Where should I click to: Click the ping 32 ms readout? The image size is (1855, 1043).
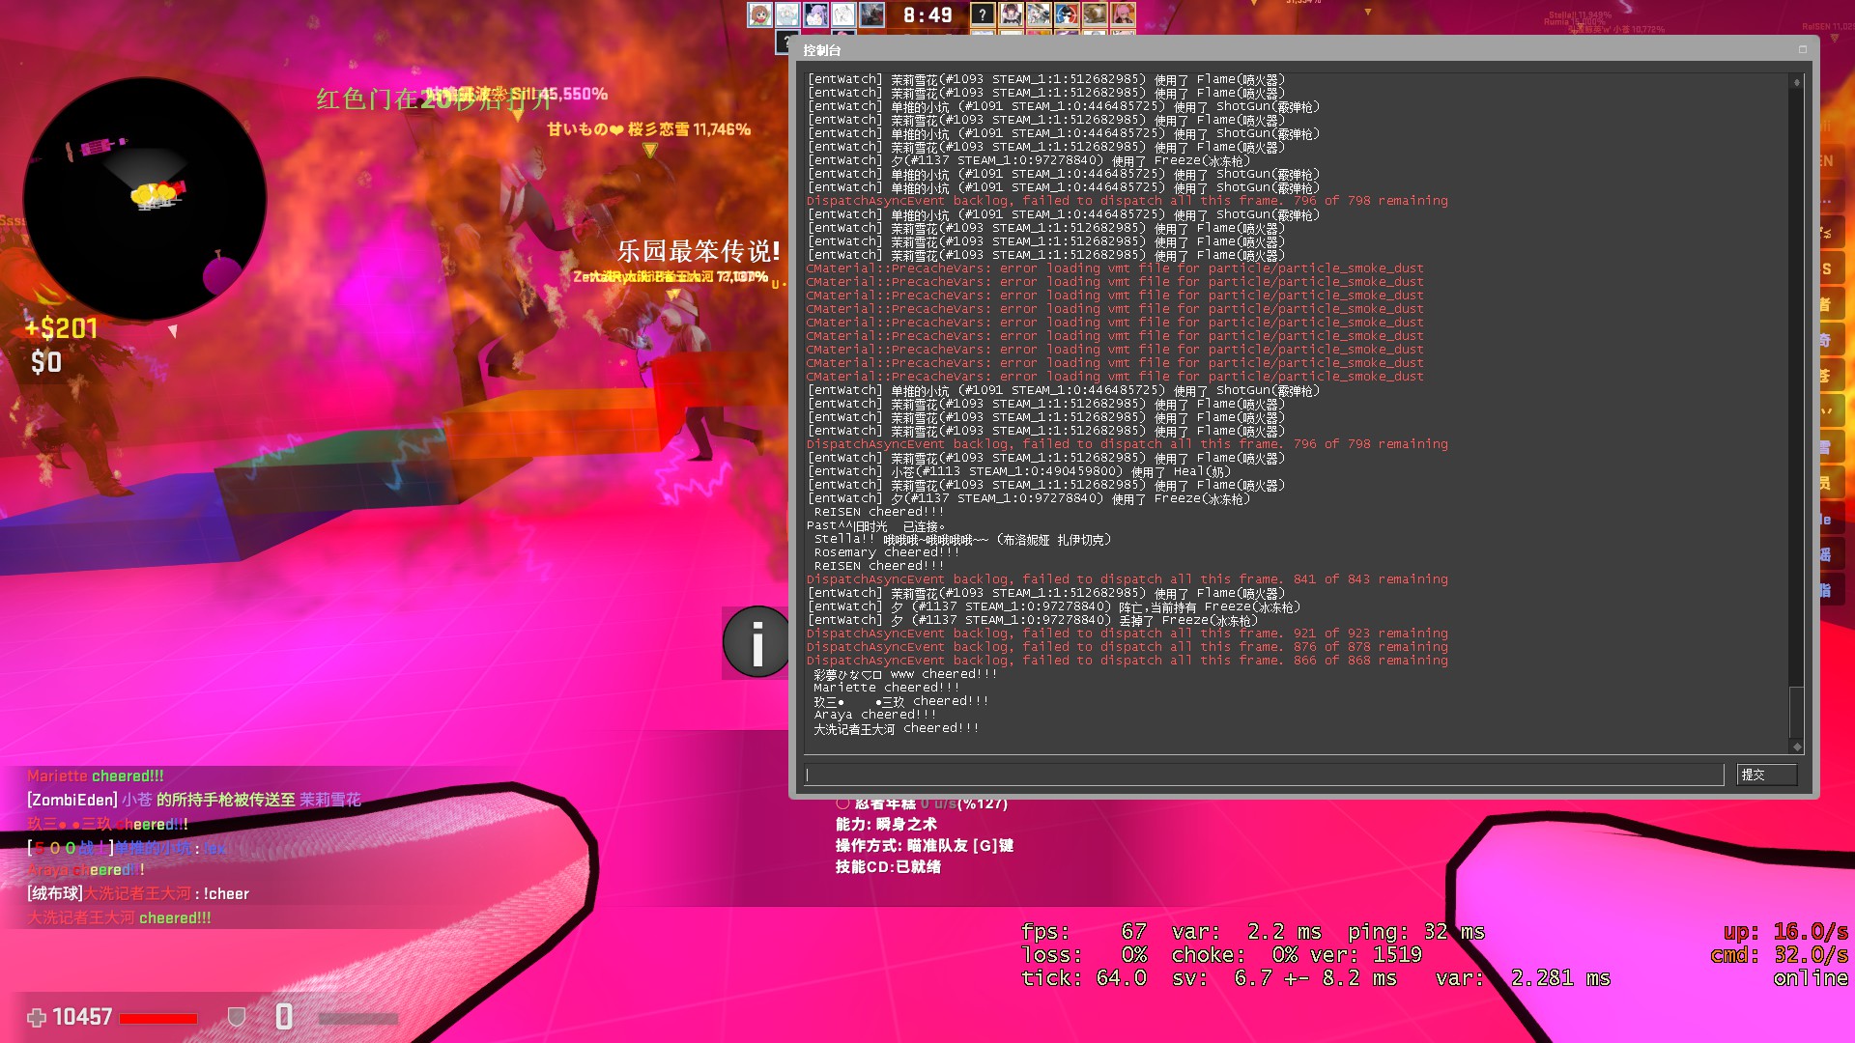[1416, 932]
